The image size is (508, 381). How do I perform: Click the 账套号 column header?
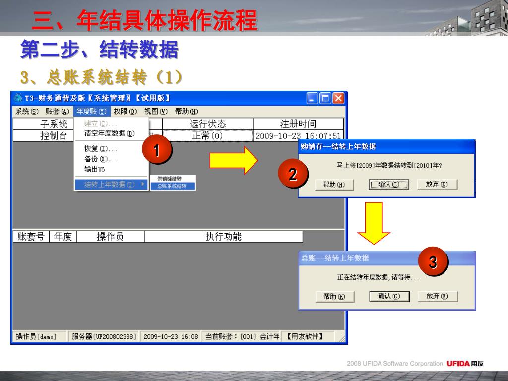tap(31, 237)
